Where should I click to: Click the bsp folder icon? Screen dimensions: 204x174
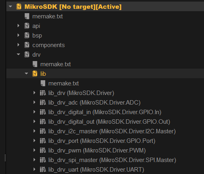click(x=27, y=36)
